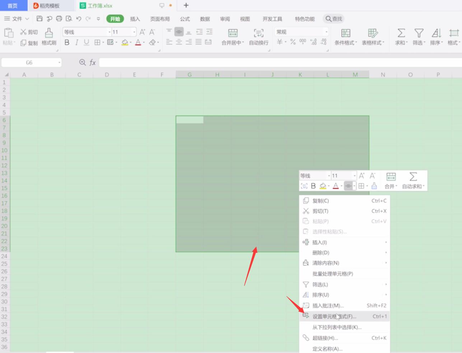
Task: Toggle middle vertical alignment in ribbon
Action: [179, 32]
